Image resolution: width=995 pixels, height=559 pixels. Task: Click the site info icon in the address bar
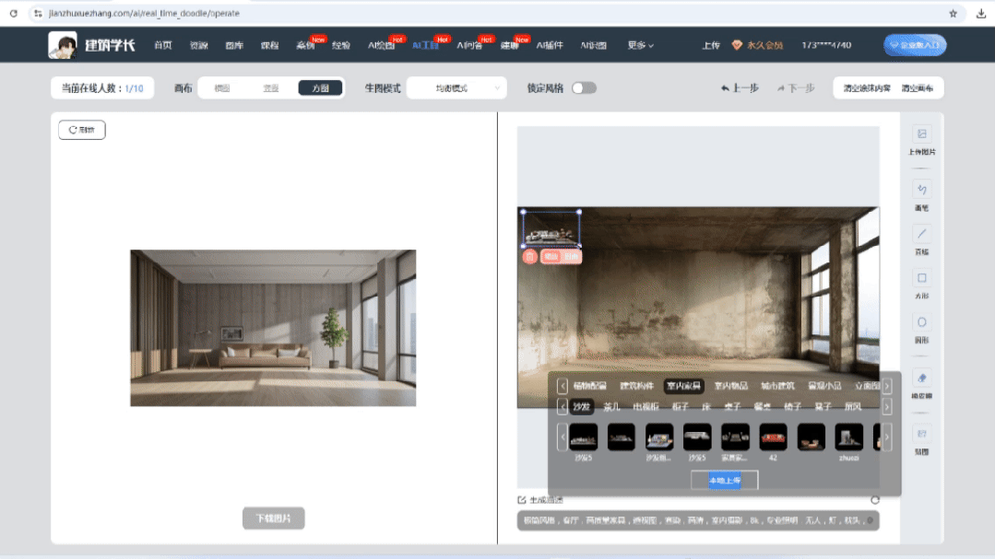tap(38, 13)
